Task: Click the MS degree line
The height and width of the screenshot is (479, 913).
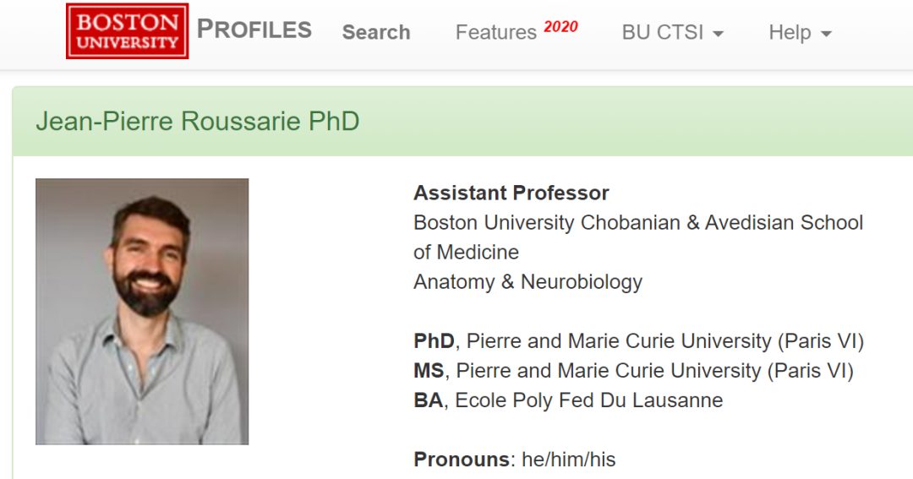Action: click(633, 371)
